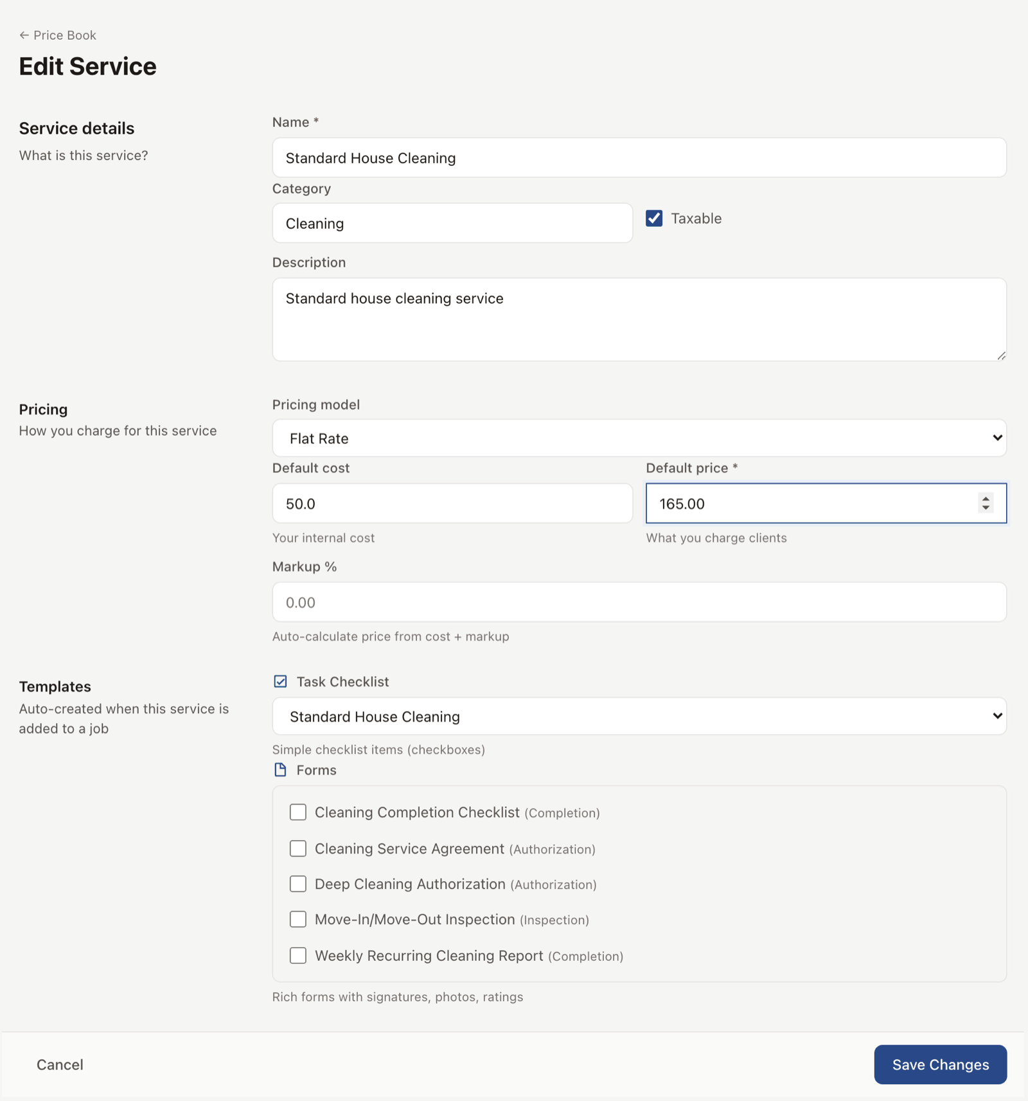
Task: Click the Description resize handle
Action: coord(1001,355)
